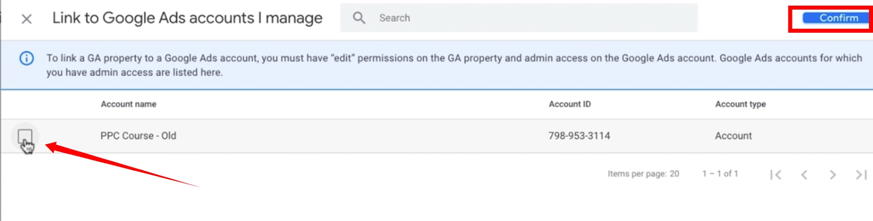This screenshot has width=873, height=221.
Task: Click the Account ID column header
Action: pos(570,104)
